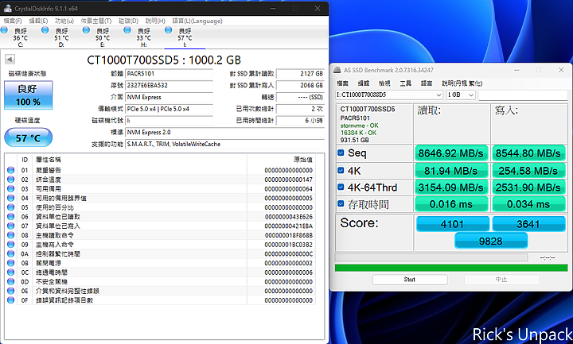
Task: Open 工具 menu in AS SSD Benchmark
Action: (x=405, y=83)
